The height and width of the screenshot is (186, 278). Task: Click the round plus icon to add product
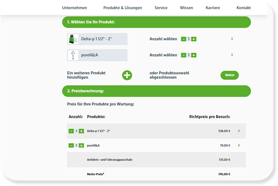point(127,75)
